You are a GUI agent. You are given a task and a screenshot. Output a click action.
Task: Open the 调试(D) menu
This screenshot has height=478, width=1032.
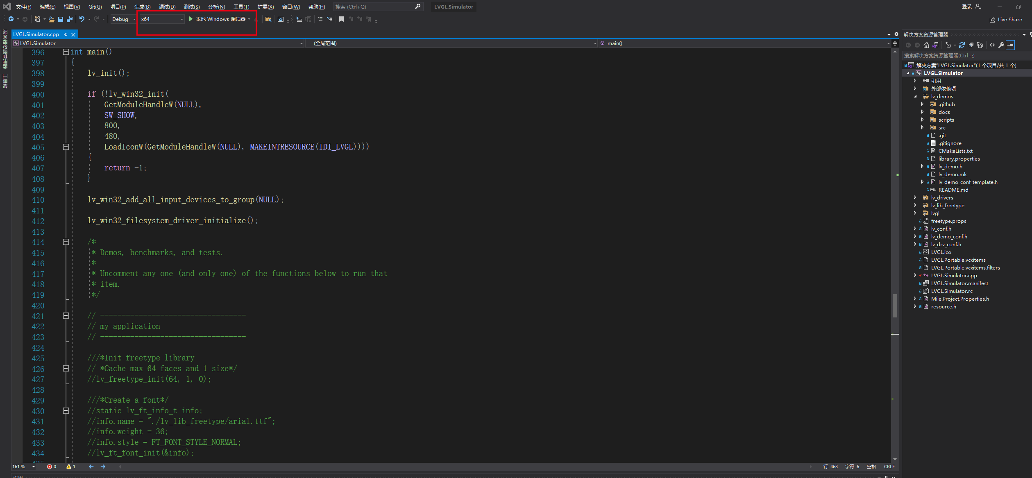[167, 7]
